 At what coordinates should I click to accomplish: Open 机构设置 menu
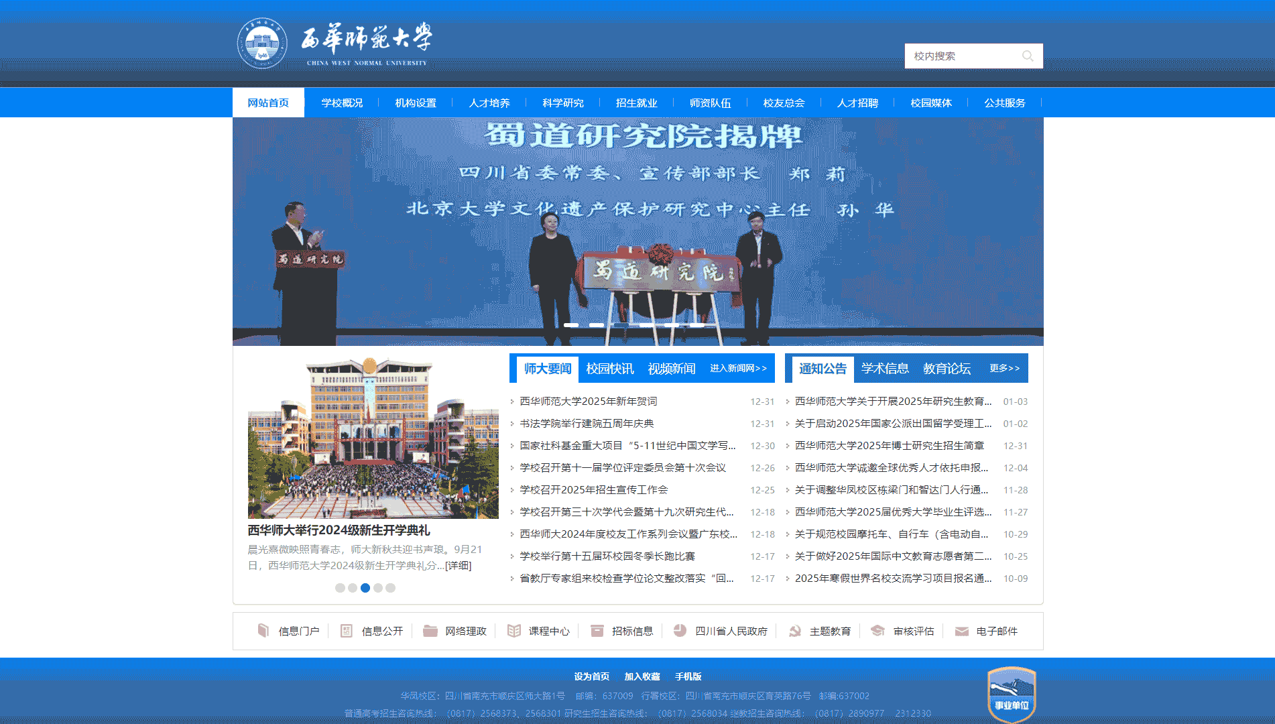click(416, 103)
